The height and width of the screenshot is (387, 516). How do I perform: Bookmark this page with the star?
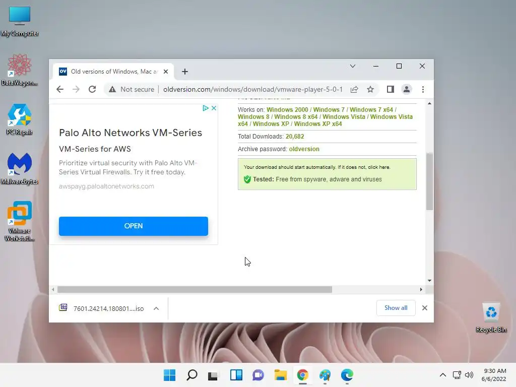pos(370,89)
